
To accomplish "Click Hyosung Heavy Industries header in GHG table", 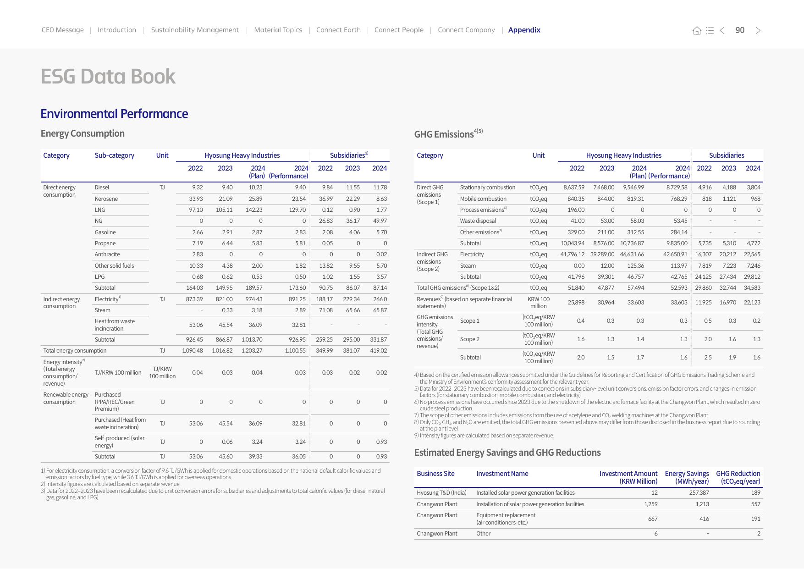I will coord(624,155).
